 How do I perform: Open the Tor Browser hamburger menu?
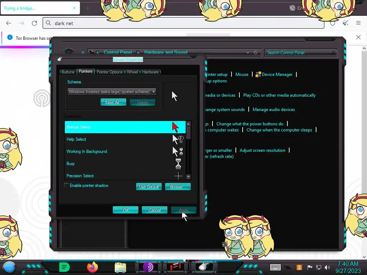click(358, 23)
